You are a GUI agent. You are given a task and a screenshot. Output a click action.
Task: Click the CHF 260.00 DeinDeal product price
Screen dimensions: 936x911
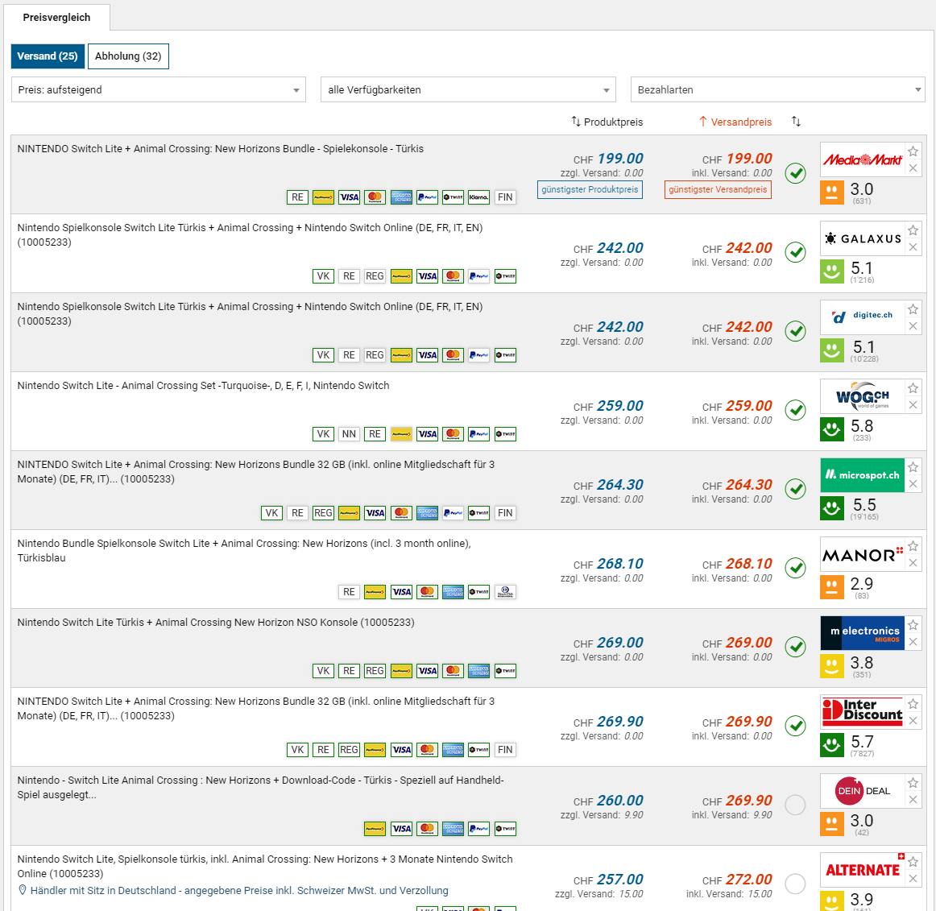[608, 801]
